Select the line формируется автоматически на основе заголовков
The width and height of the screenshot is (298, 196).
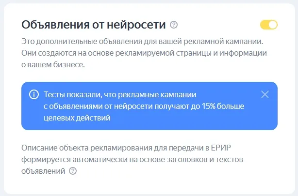(132, 160)
